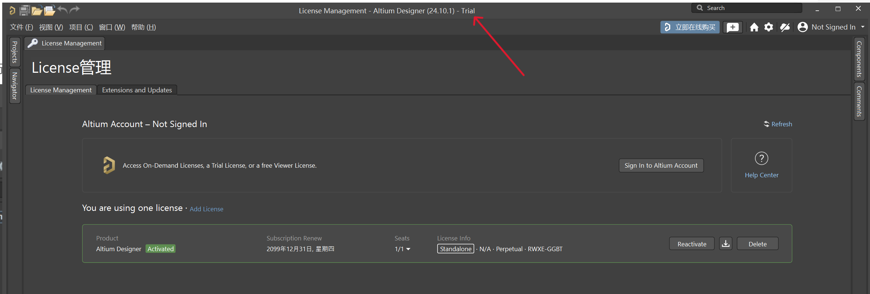Click the Save All icon in quick access toolbar
Viewport: 870px width, 294px height.
coord(25,10)
